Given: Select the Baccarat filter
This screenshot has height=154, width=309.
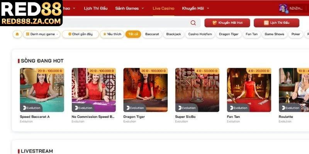Looking at the screenshot, I should (152, 34).
